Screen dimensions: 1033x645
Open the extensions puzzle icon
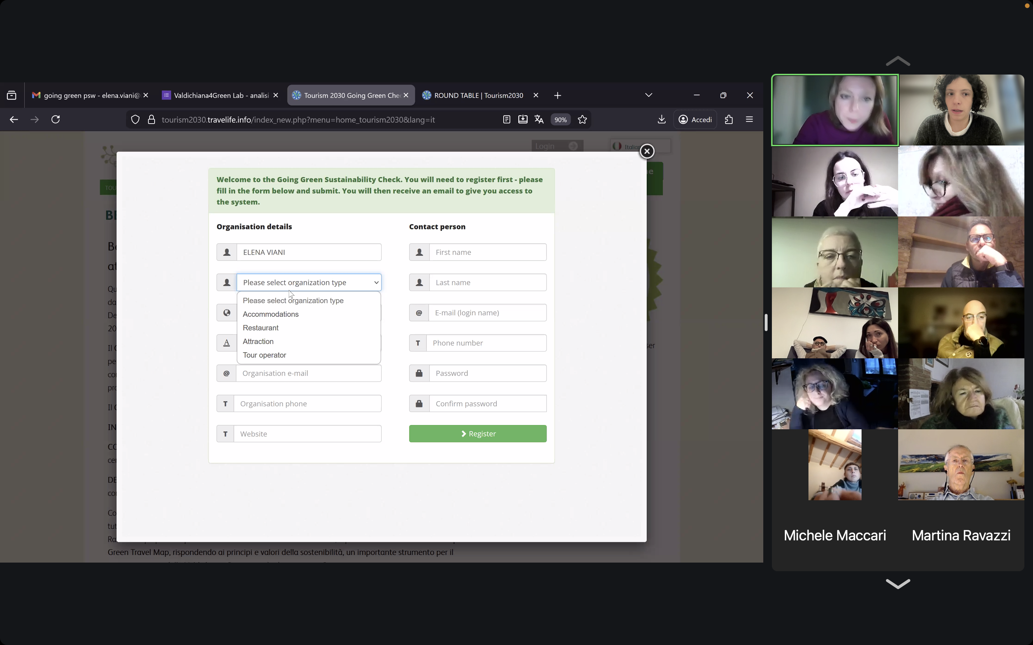point(728,119)
